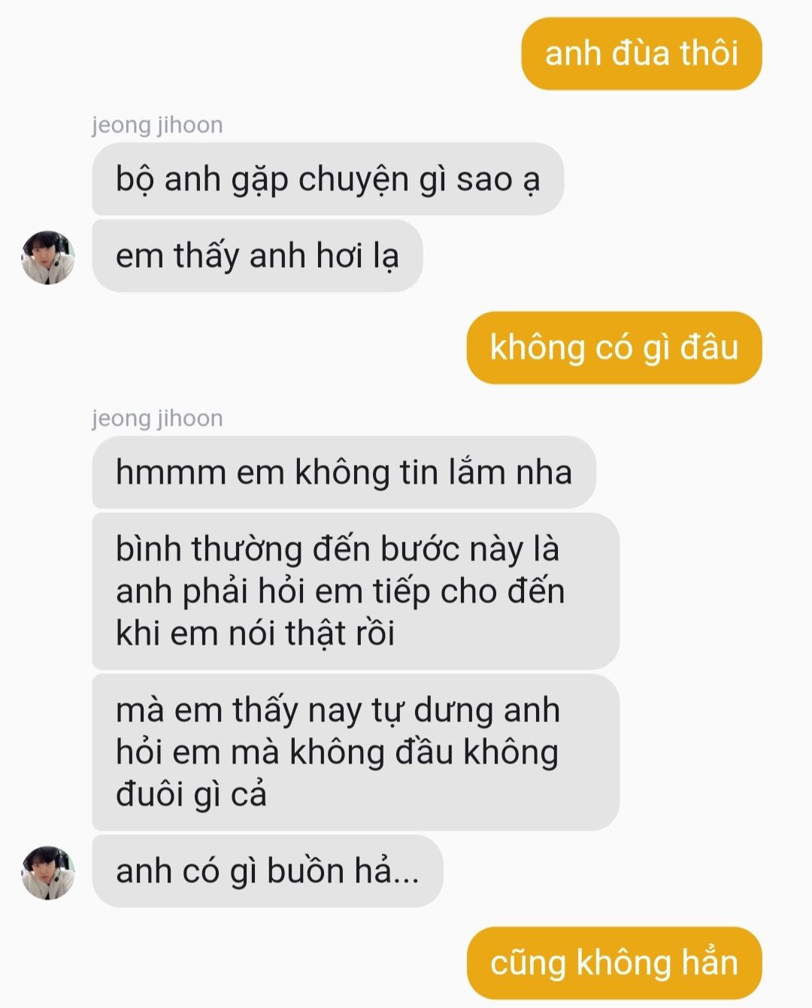Select 'anh có gì buồn hả...' message
The height and width of the screenshot is (1008, 812).
(268, 871)
